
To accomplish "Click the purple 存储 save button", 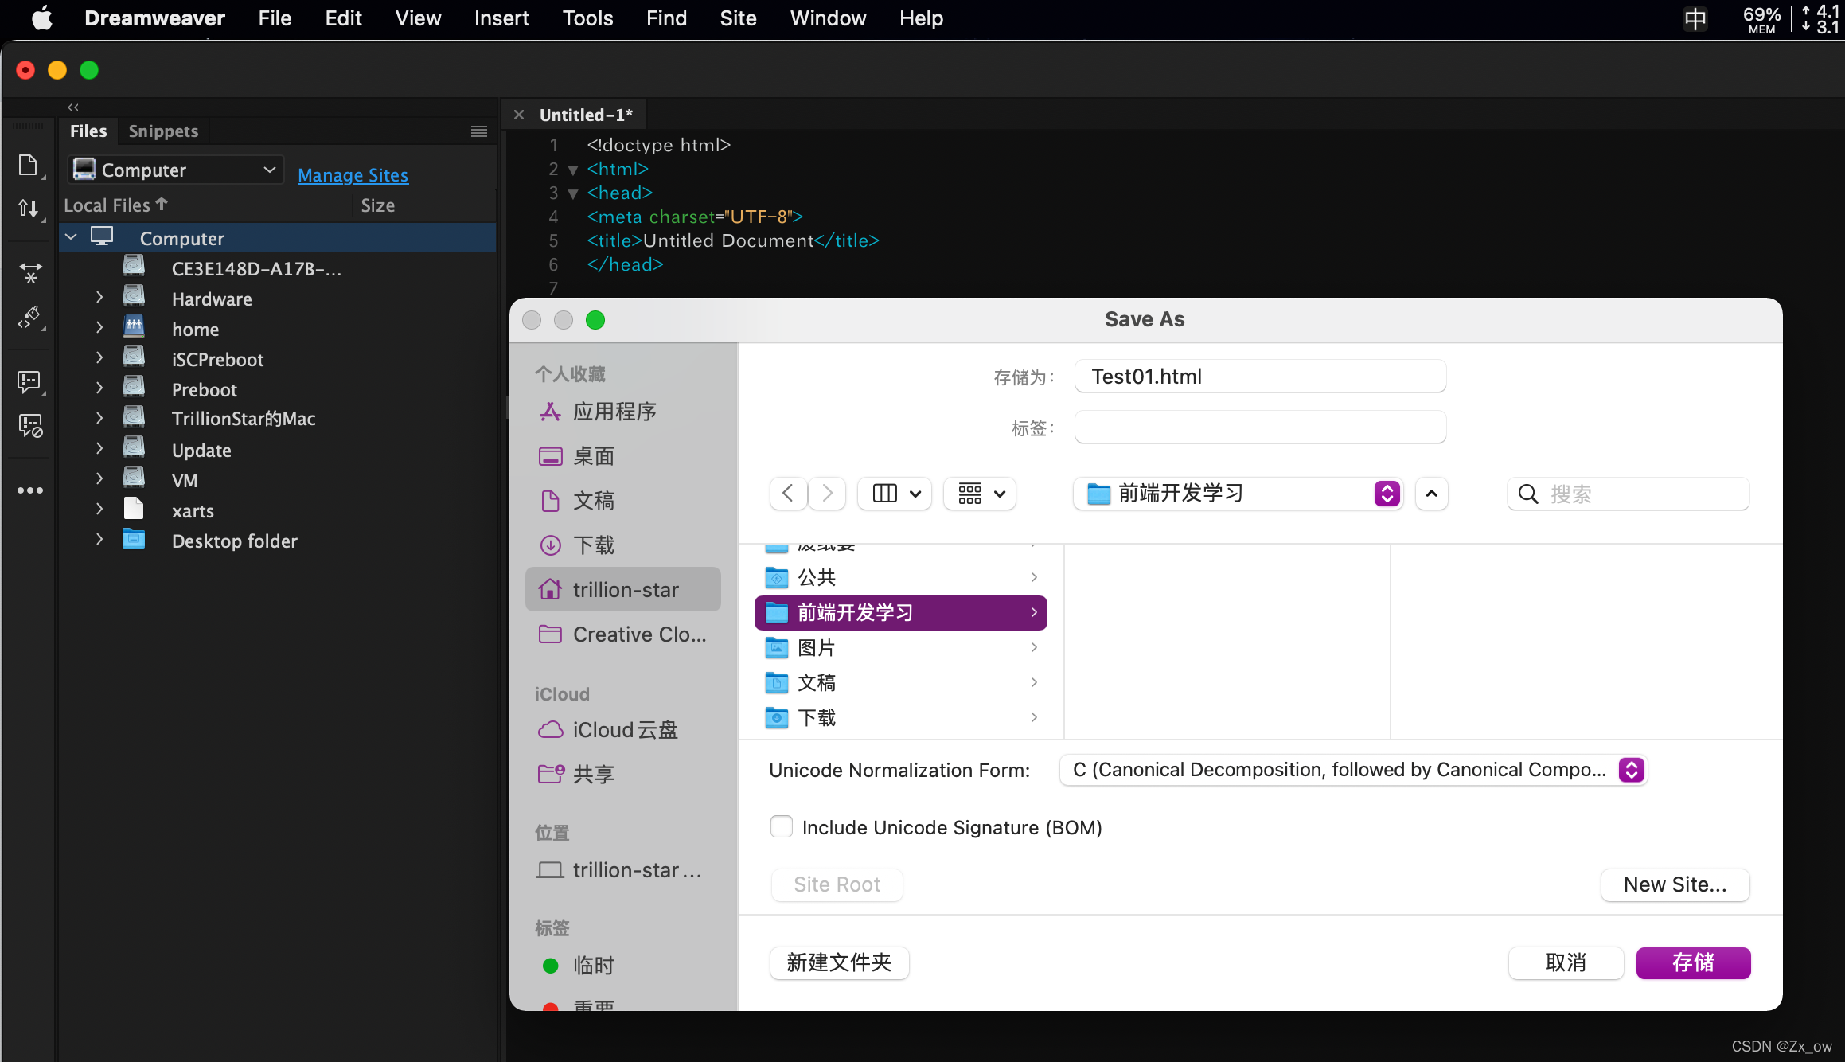I will (x=1692, y=962).
